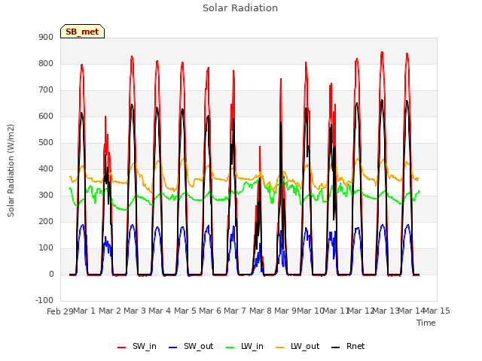Click the Time x-axis label
This screenshot has height=361, width=482.
426,323
